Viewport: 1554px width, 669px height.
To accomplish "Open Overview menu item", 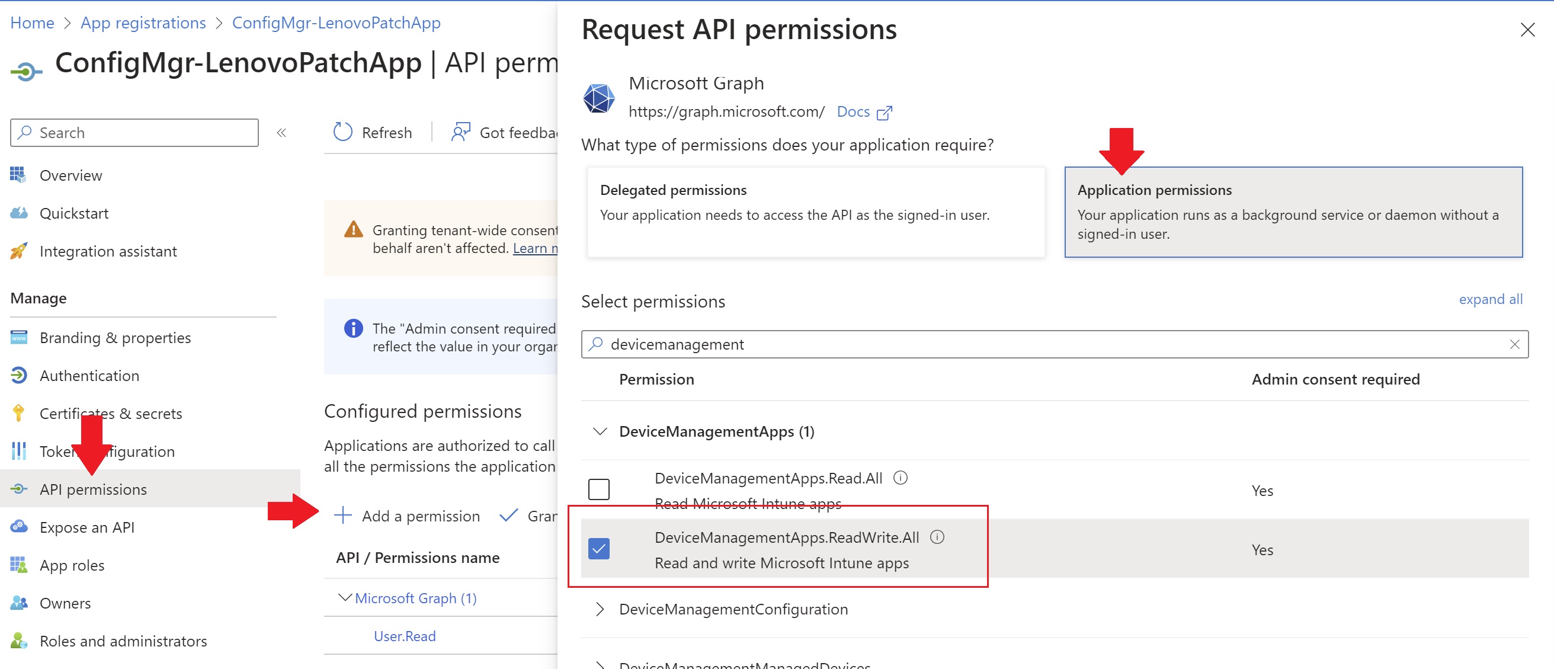I will point(71,175).
